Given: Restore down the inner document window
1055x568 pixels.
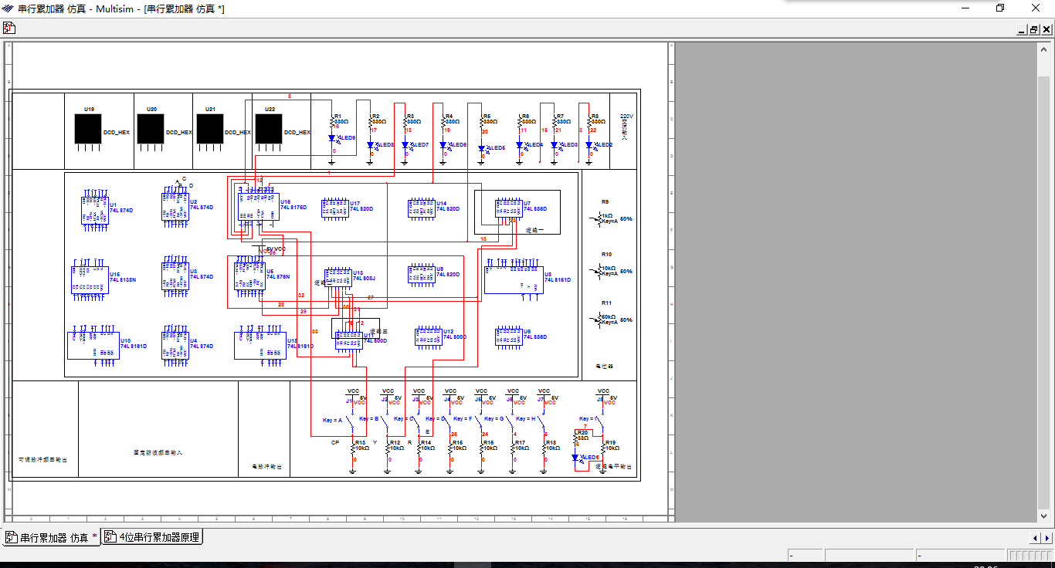Looking at the screenshot, I should click(x=1034, y=30).
